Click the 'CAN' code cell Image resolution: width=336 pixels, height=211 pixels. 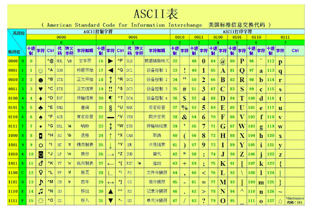tap(130, 136)
